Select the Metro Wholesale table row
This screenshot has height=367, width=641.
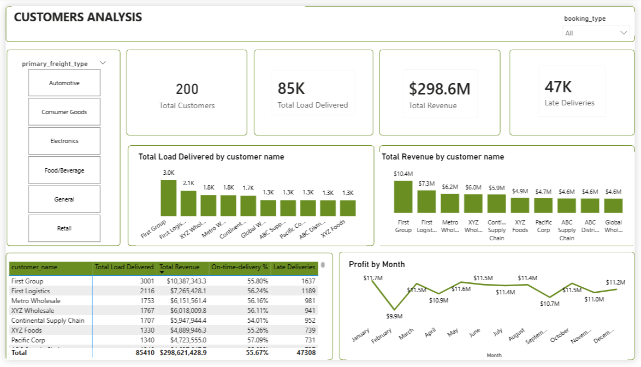coord(163,301)
